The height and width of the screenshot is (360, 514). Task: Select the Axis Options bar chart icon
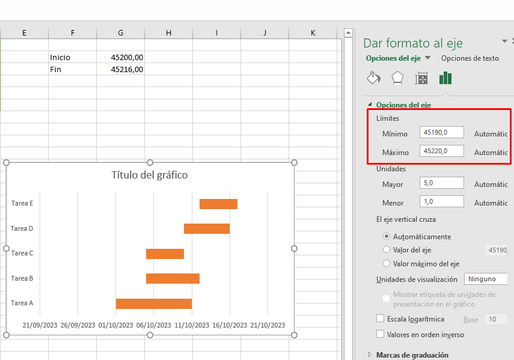pos(445,78)
